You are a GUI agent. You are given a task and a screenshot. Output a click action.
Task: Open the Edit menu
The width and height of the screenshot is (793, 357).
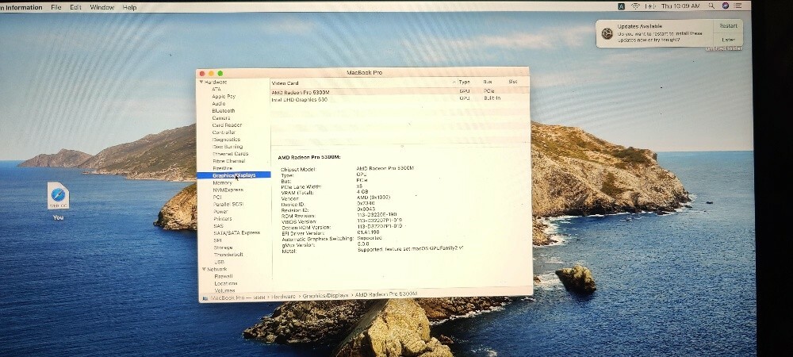coord(75,8)
